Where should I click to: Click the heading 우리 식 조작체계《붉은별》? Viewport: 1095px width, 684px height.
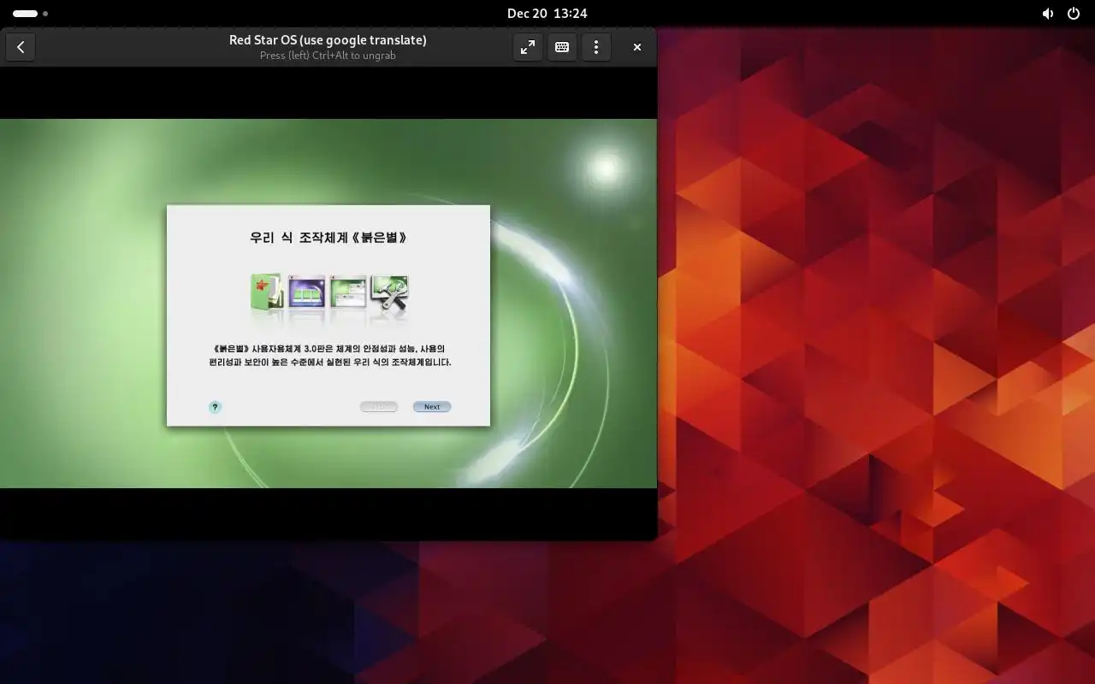[x=328, y=238]
